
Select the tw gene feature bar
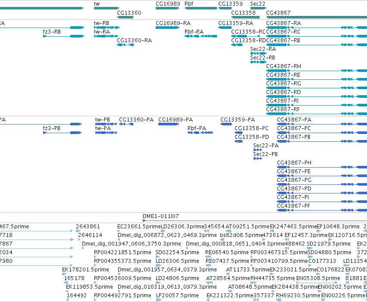(x=107, y=8)
